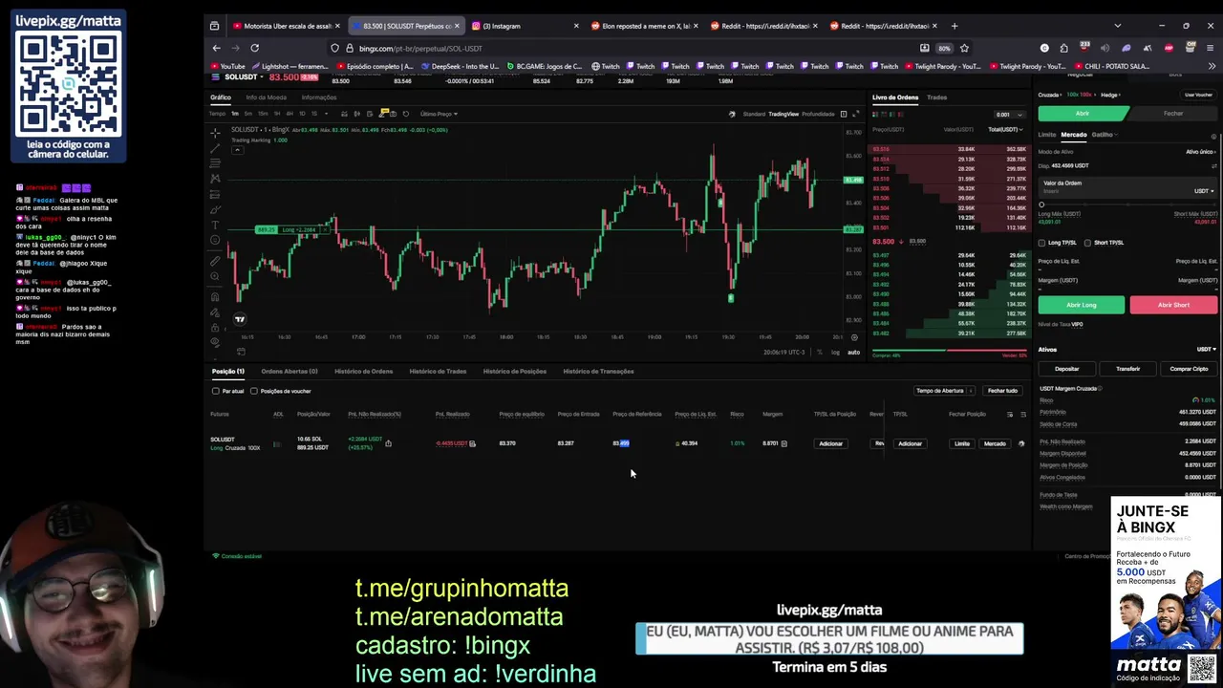Open the Trades tab in order book
The height and width of the screenshot is (688, 1223).
936,97
